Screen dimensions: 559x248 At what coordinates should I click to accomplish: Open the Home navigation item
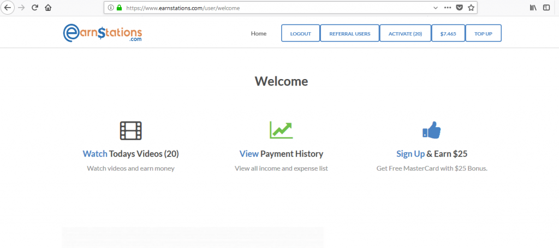[259, 34]
